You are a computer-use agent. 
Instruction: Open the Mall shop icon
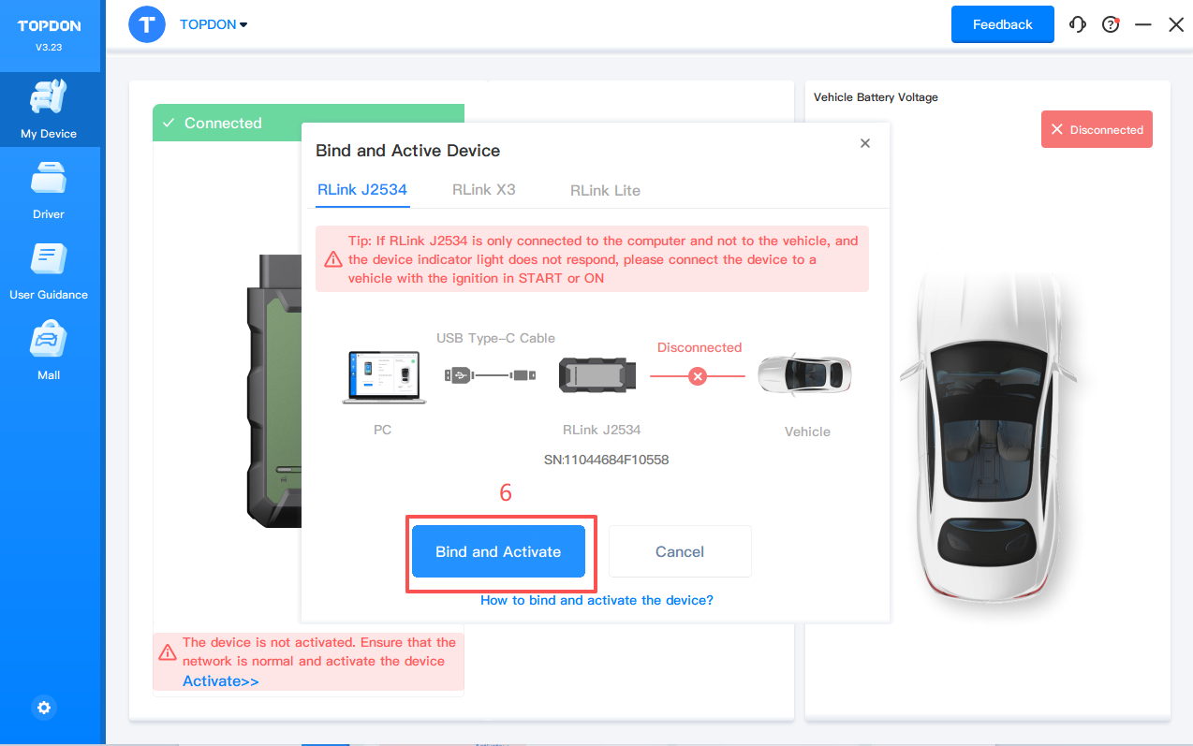[x=49, y=341]
